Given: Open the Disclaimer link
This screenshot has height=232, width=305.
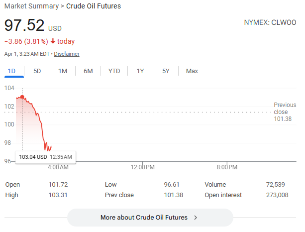Looking at the screenshot, I should point(67,54).
